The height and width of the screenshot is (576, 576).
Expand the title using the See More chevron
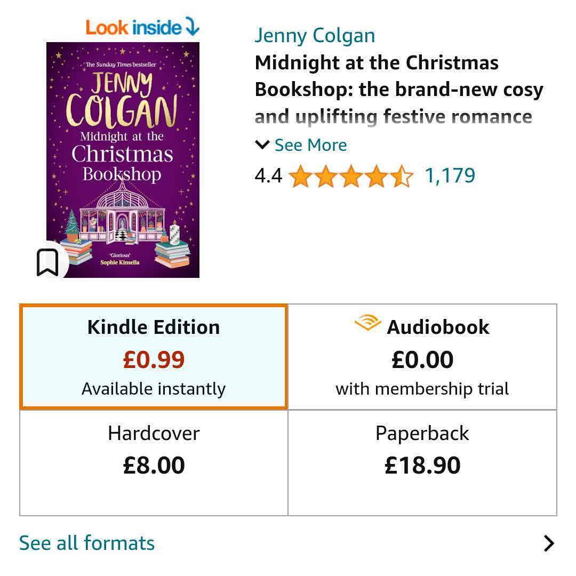pyautogui.click(x=262, y=145)
